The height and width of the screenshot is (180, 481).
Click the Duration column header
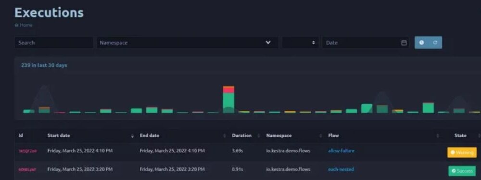click(x=242, y=136)
